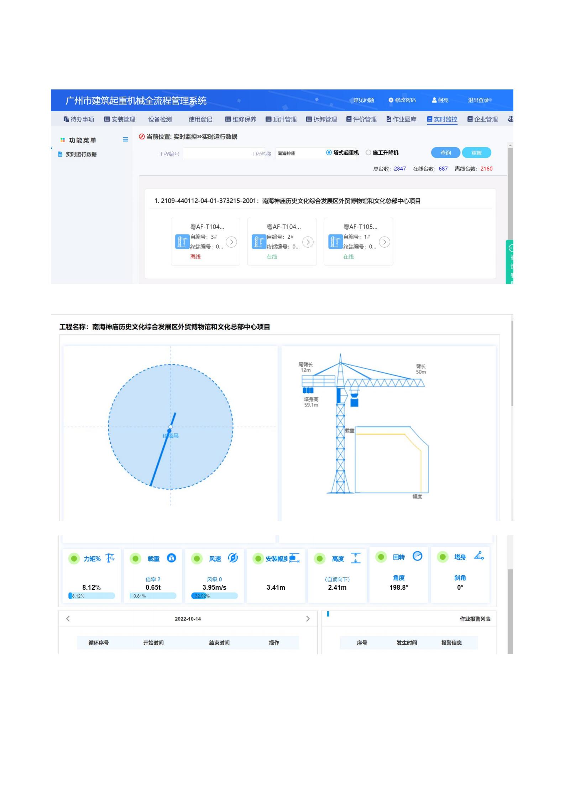Click the 工程名称 input field
Screen dimensions: 565x800
pyautogui.click(x=299, y=153)
